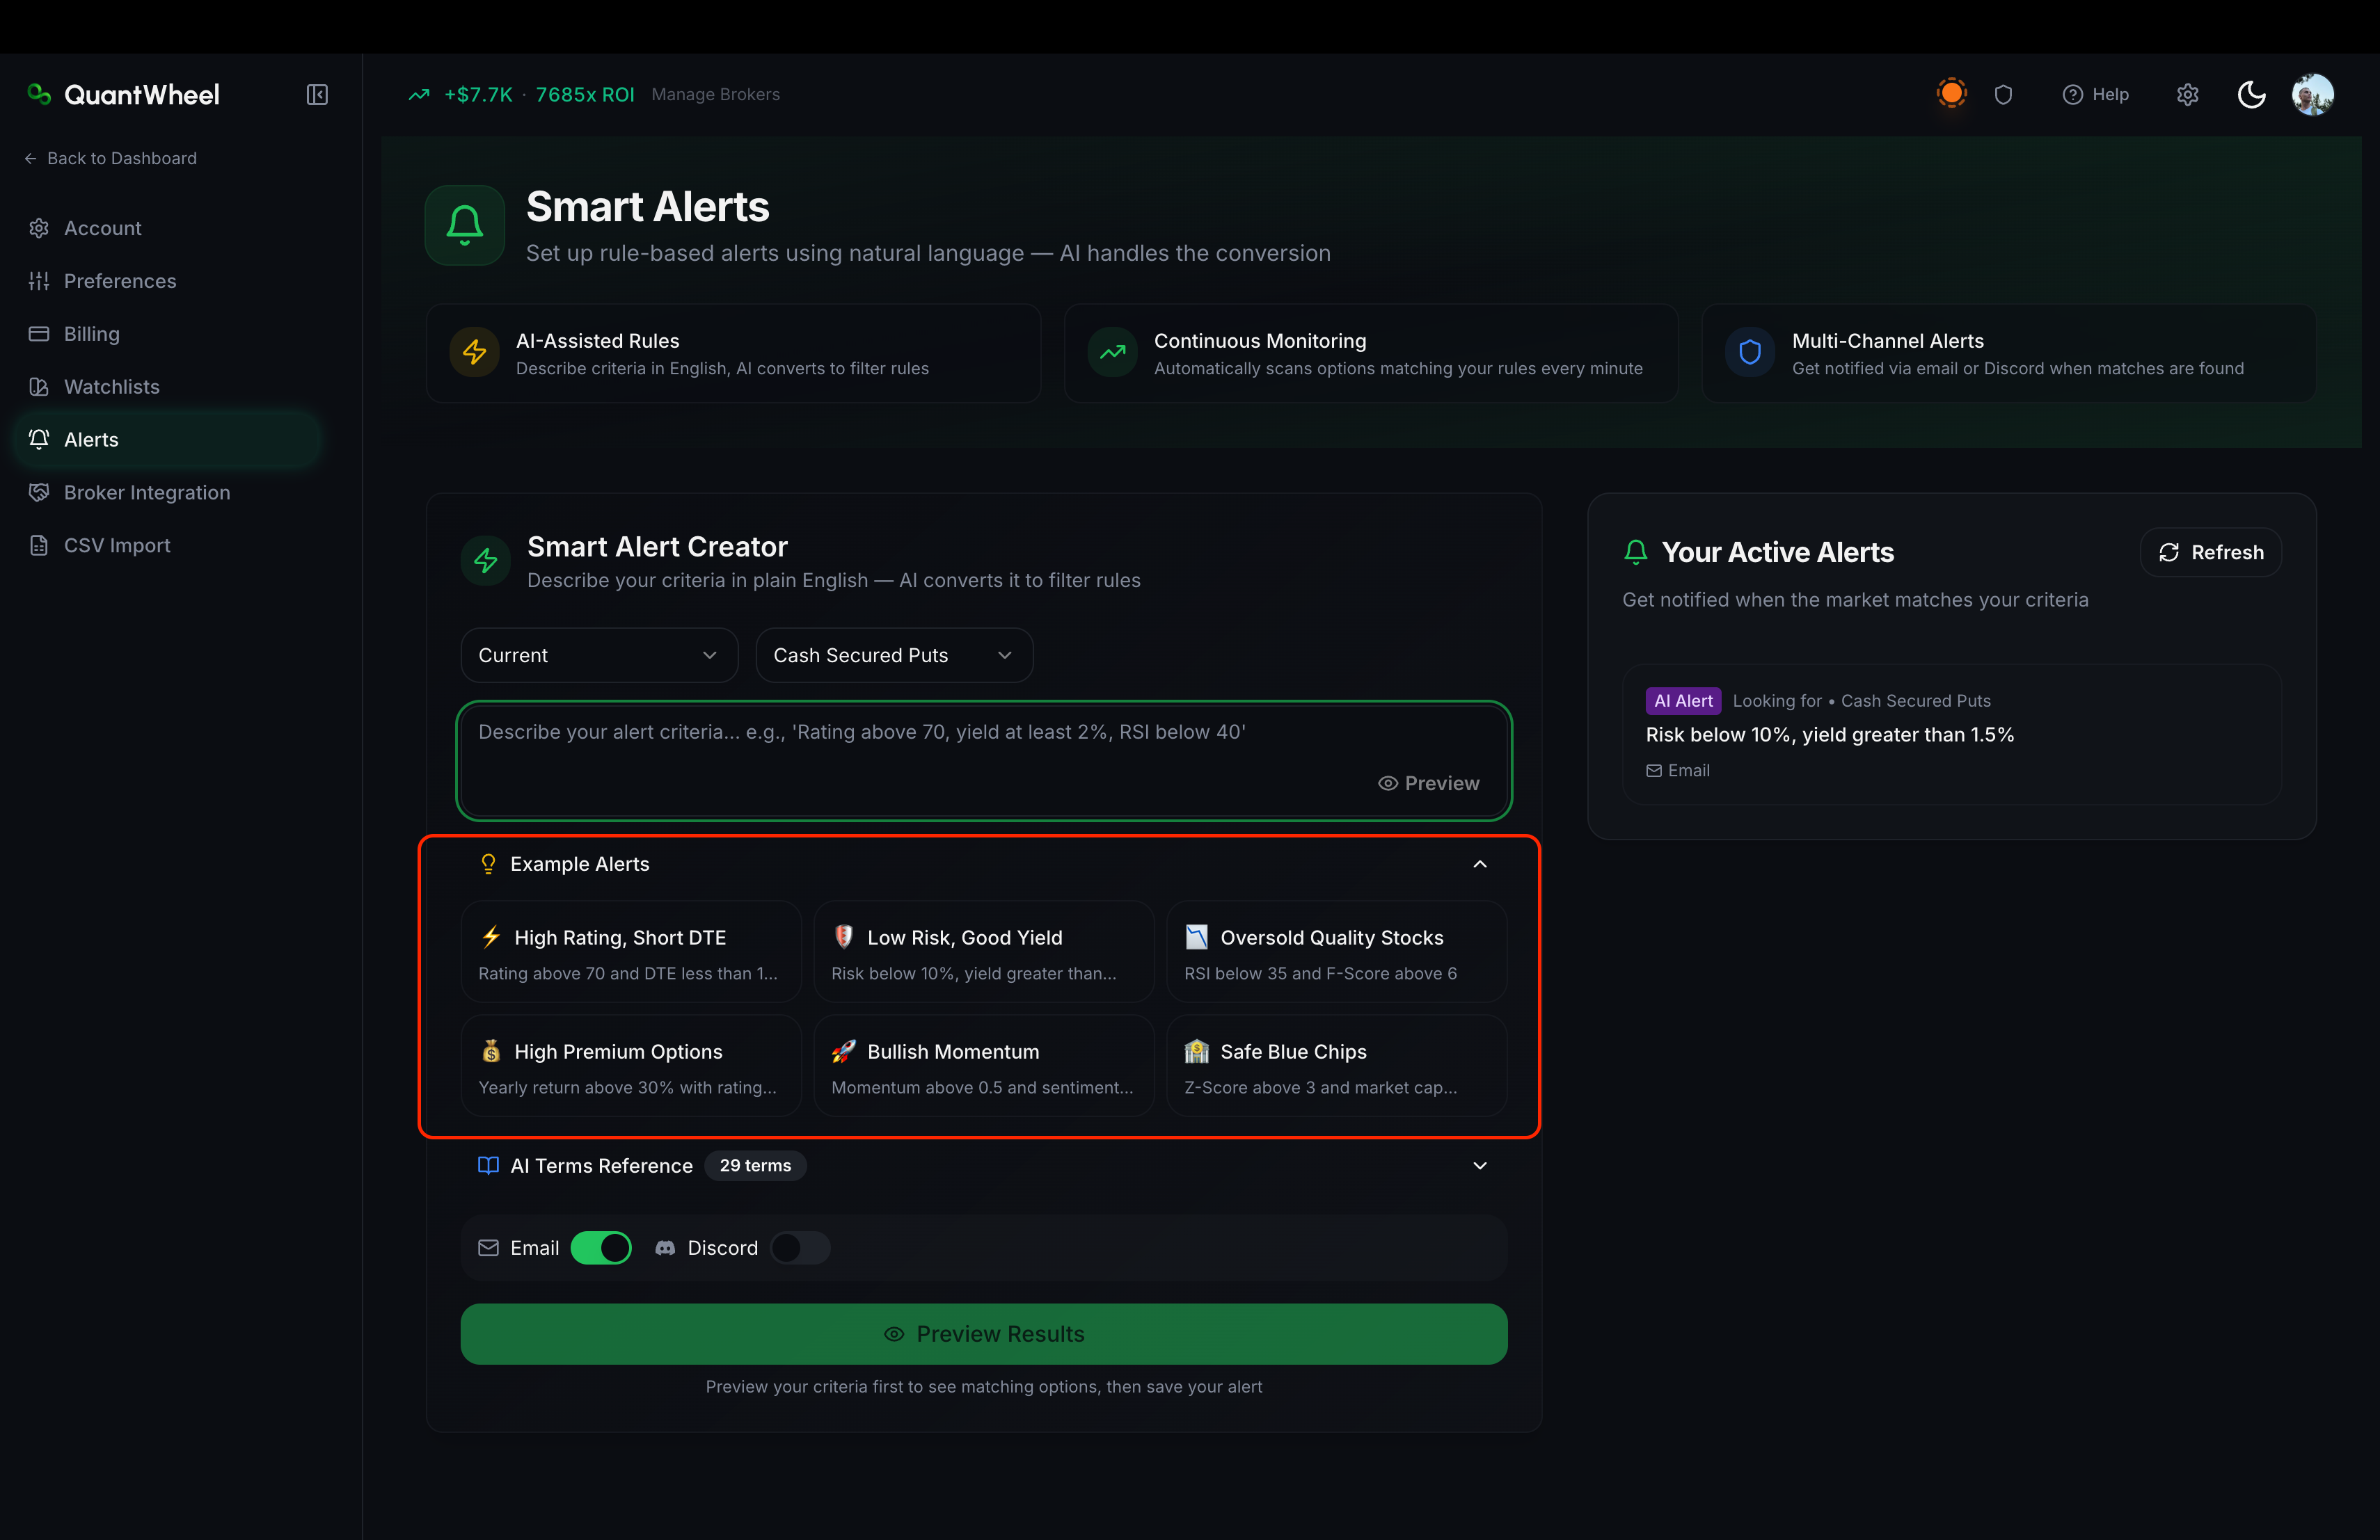Screen dimensions: 2380x1540
Task: Click the AI Alert purple badge
Action: (x=1683, y=700)
